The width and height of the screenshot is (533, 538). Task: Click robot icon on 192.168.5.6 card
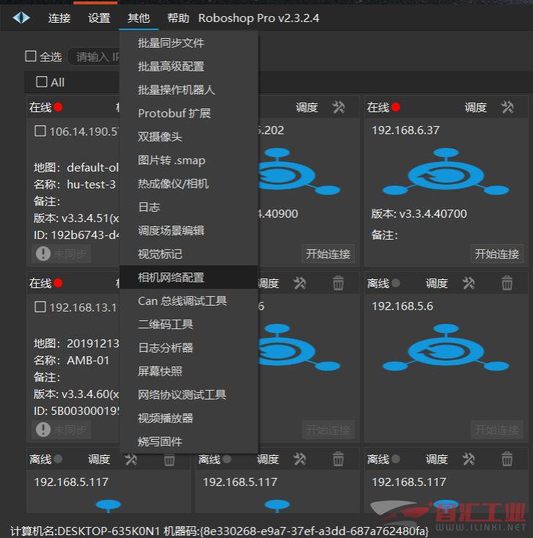(x=446, y=347)
